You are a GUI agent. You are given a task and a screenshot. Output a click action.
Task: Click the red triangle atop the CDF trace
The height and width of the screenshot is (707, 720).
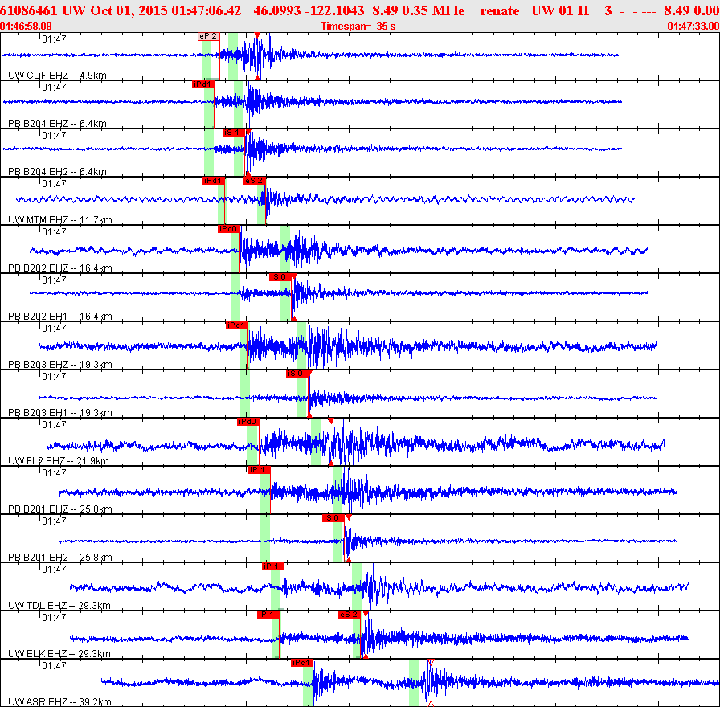[x=257, y=35]
